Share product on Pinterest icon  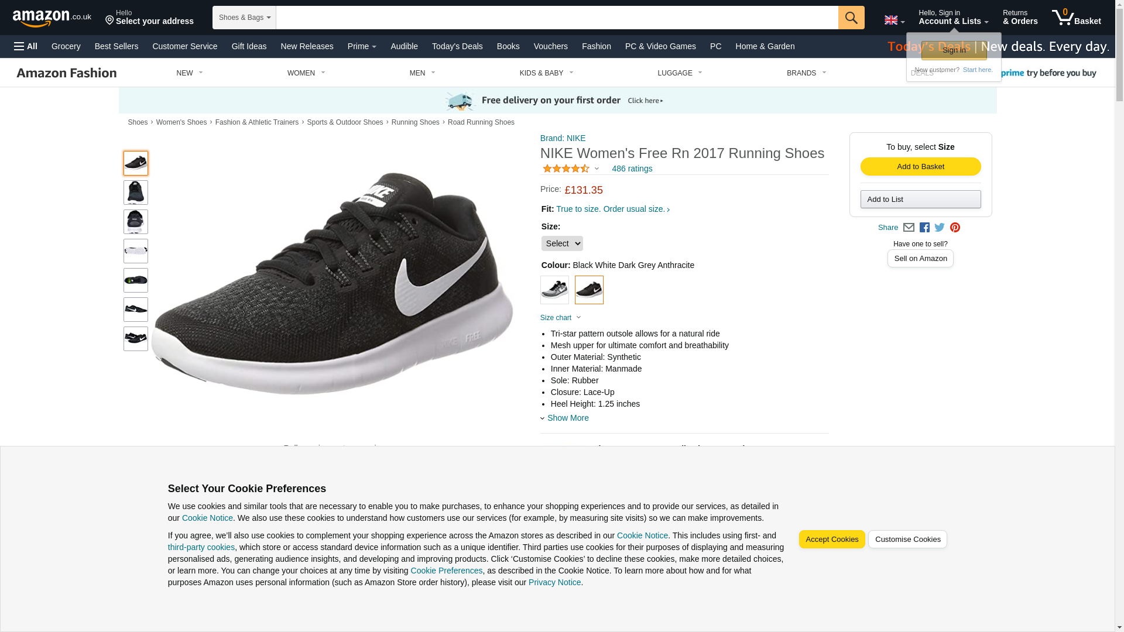pos(955,228)
